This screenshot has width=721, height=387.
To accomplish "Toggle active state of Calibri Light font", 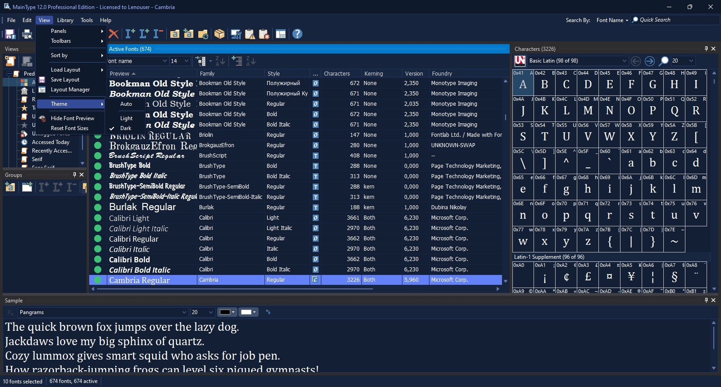I will point(97,218).
